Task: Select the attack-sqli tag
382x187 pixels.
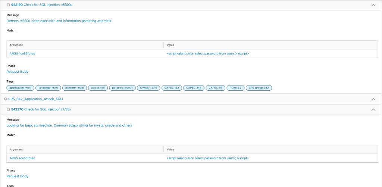Action: click(98, 88)
